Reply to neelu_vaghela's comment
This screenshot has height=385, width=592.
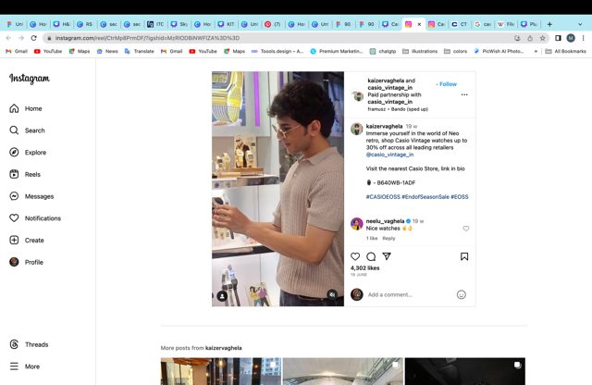[388, 239]
